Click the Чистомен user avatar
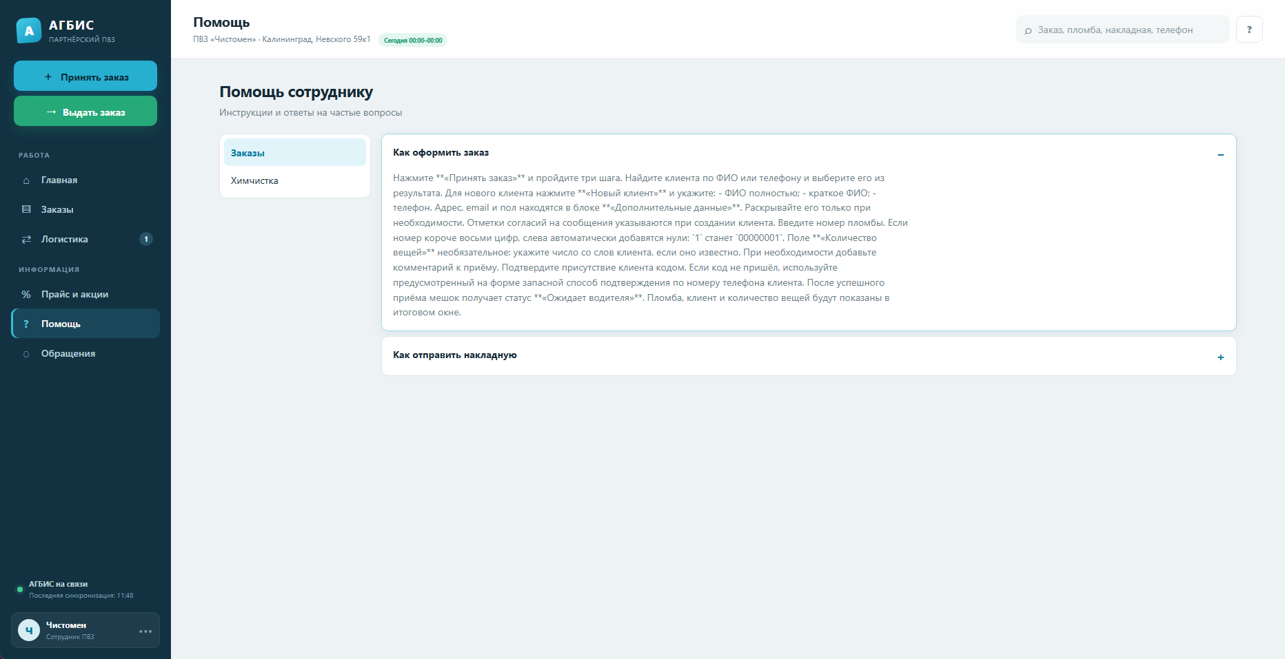Image resolution: width=1285 pixels, height=659 pixels. 29,630
